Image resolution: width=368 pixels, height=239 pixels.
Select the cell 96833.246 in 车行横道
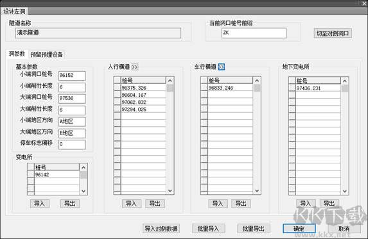(x=230, y=88)
